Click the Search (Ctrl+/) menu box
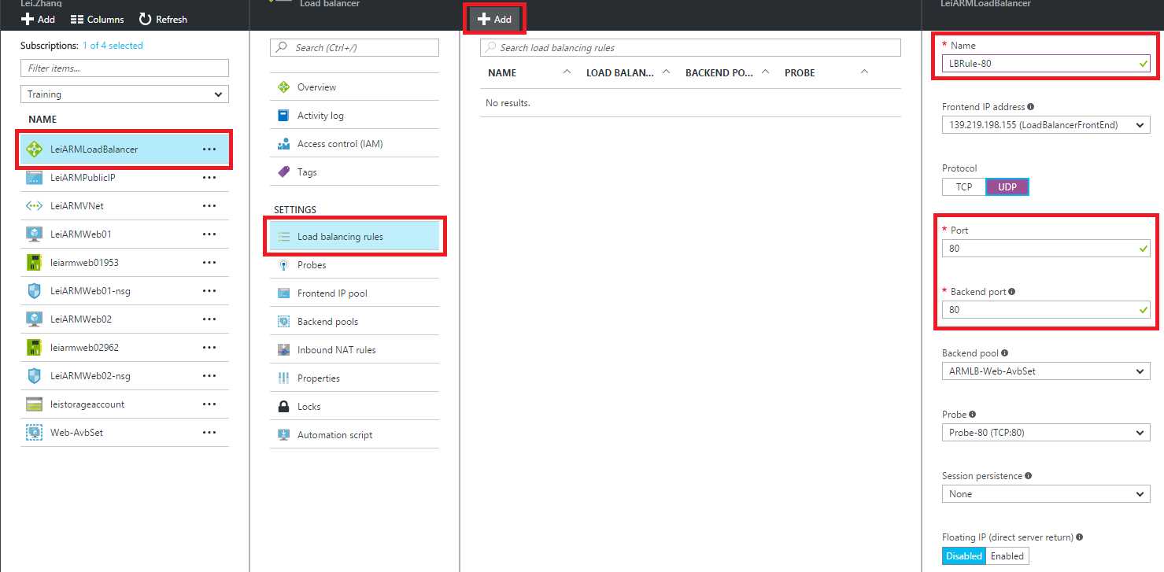Screen dimensions: 1164x572 354,48
